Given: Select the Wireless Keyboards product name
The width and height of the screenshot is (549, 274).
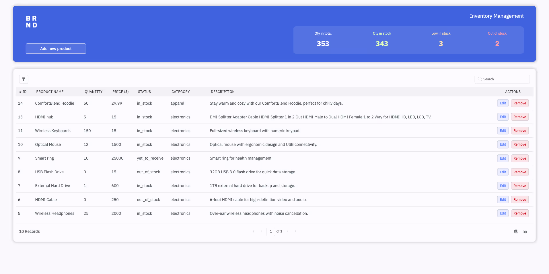Looking at the screenshot, I should click(53, 131).
